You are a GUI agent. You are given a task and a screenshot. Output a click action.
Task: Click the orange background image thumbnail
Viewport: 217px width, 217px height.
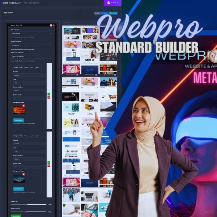pyautogui.click(x=19, y=110)
